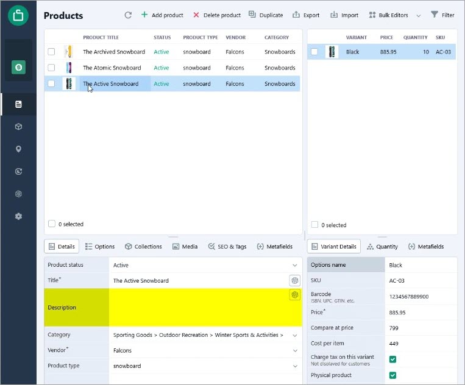Check the Black variant row checkbox

pyautogui.click(x=314, y=52)
